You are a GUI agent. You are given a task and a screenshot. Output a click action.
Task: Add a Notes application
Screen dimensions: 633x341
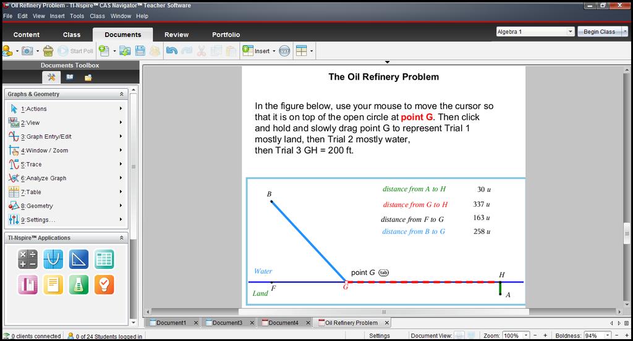53,284
